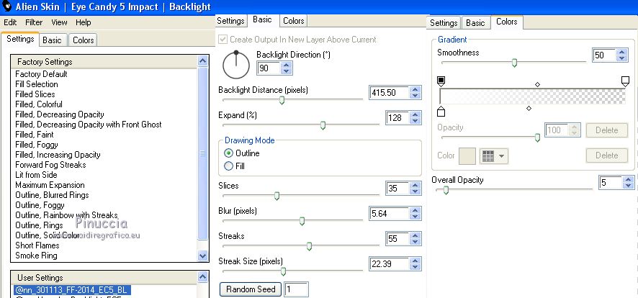Select the left black opacity stop on gradient
This screenshot has width=638, height=298.
[441, 80]
